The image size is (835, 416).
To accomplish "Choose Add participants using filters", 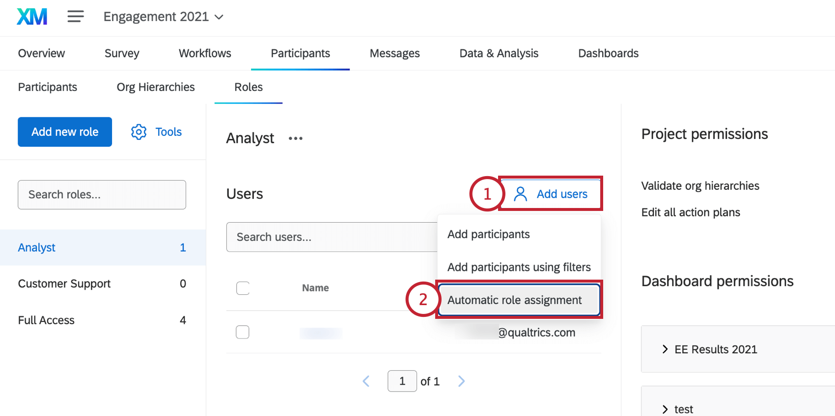I will (519, 267).
